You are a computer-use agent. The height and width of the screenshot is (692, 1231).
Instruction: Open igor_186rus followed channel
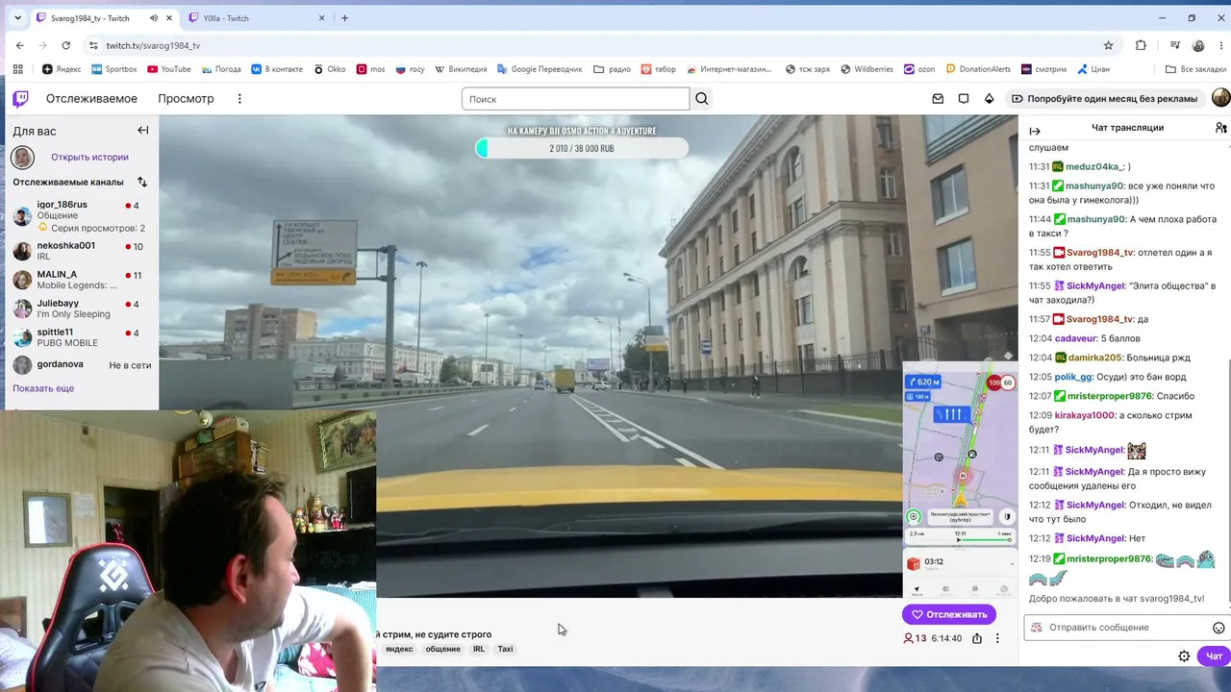(x=80, y=214)
